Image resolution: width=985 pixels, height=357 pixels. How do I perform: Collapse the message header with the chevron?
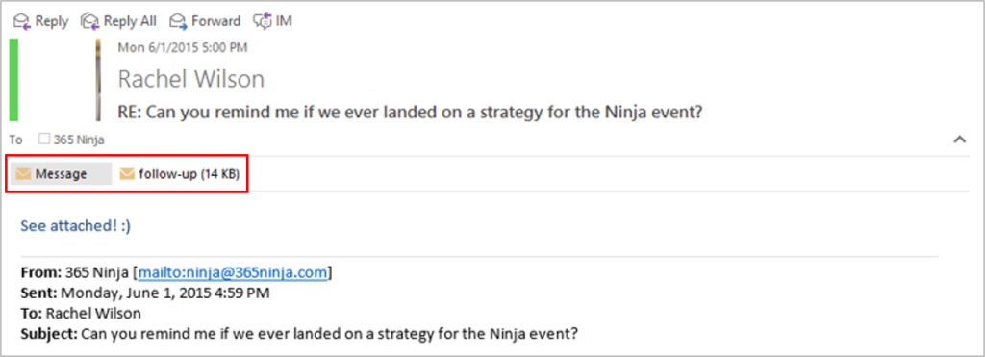tap(960, 140)
